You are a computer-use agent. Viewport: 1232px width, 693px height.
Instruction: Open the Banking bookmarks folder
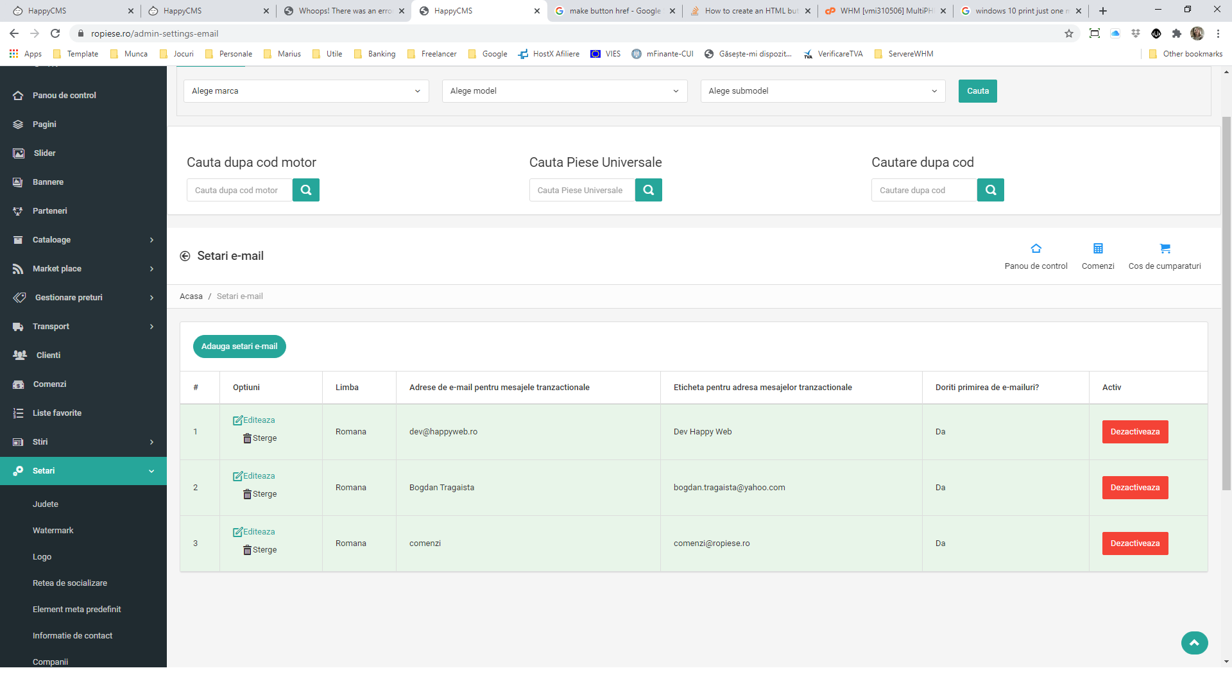click(375, 54)
